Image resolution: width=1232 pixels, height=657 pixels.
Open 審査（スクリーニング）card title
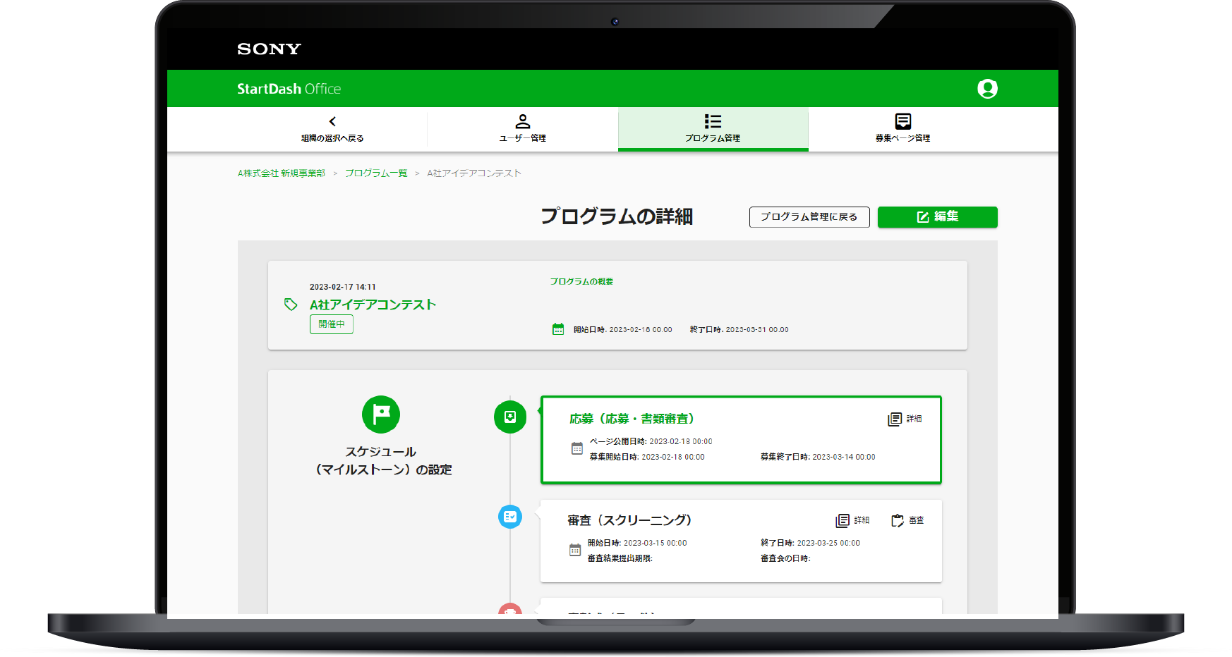pos(629,520)
